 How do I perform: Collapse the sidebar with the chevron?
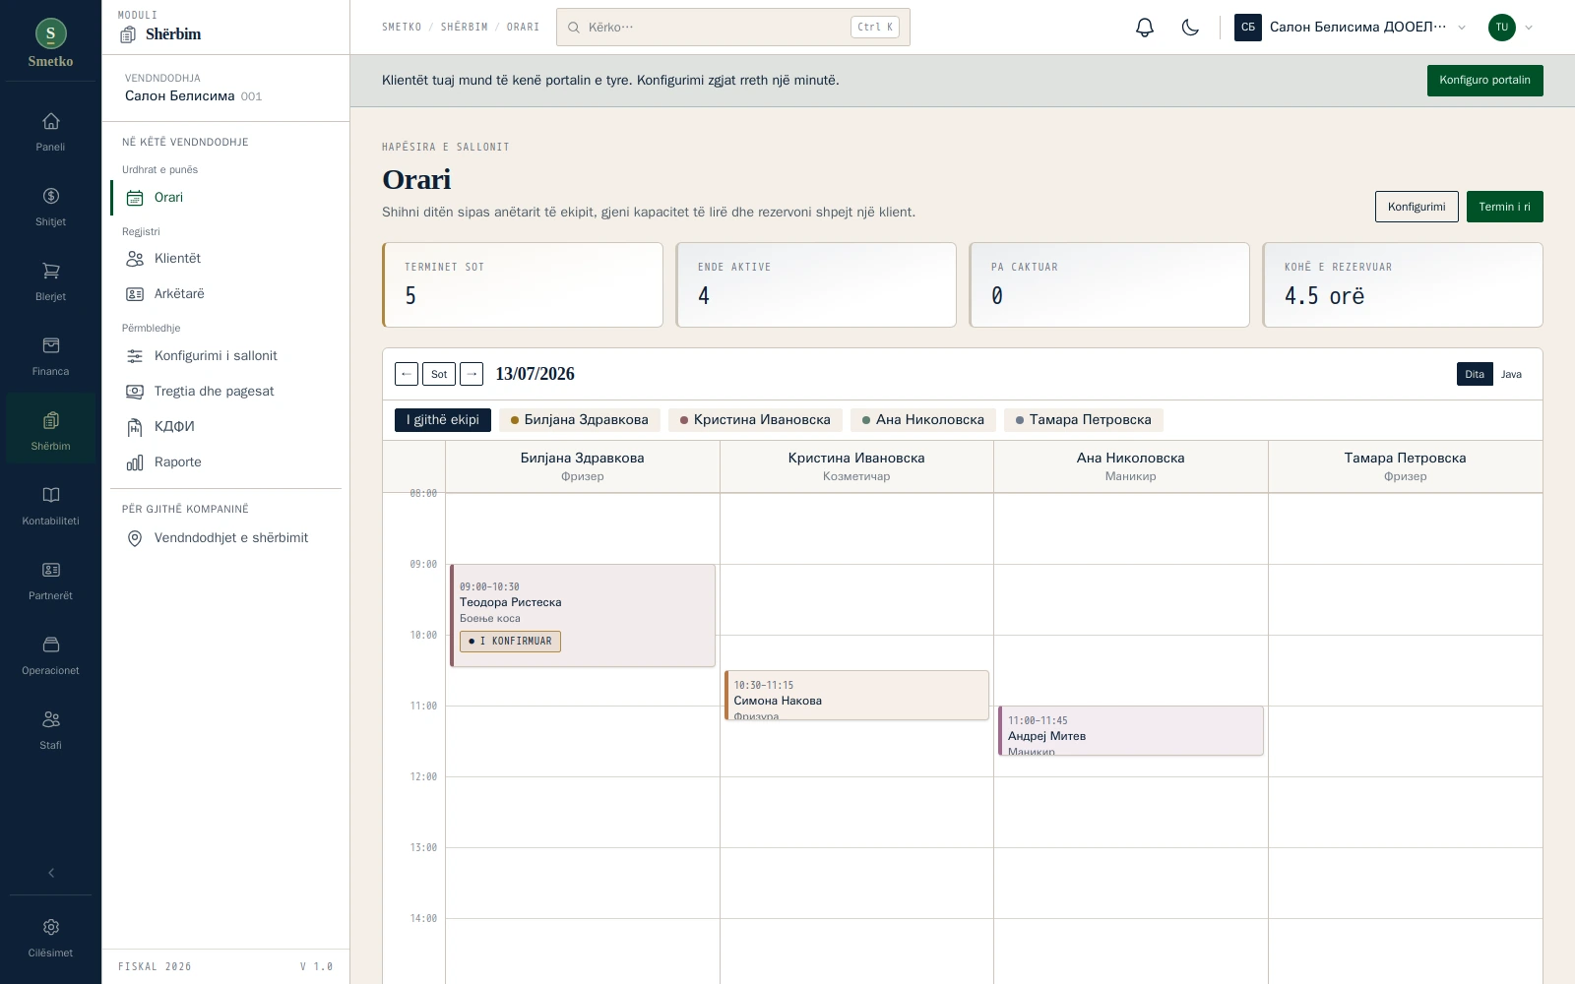coord(50,873)
